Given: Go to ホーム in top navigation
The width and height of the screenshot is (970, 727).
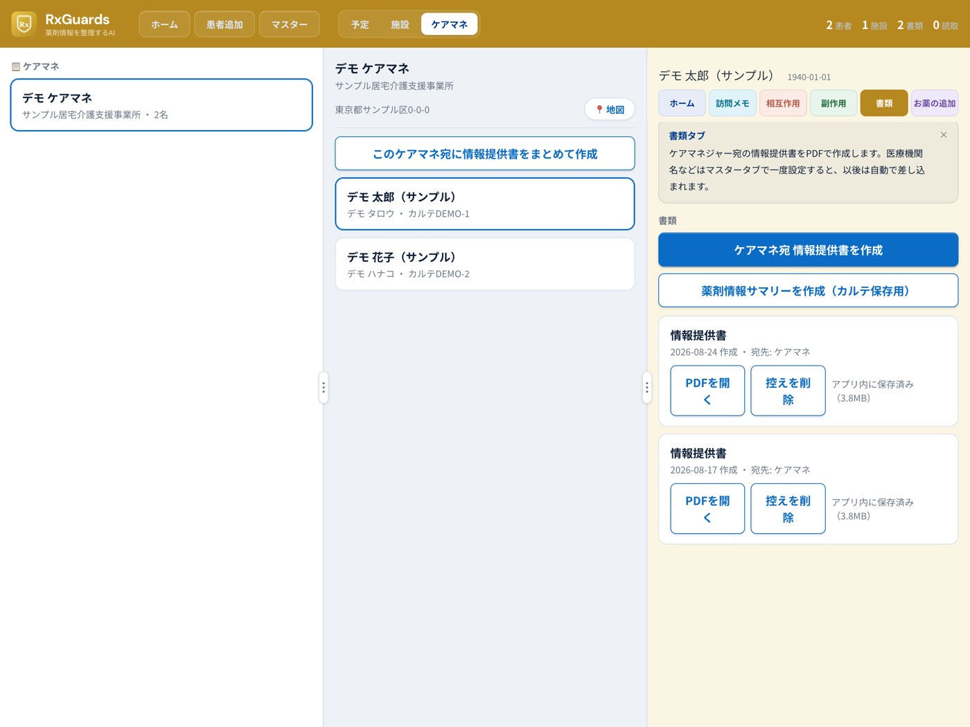Looking at the screenshot, I should click(164, 24).
